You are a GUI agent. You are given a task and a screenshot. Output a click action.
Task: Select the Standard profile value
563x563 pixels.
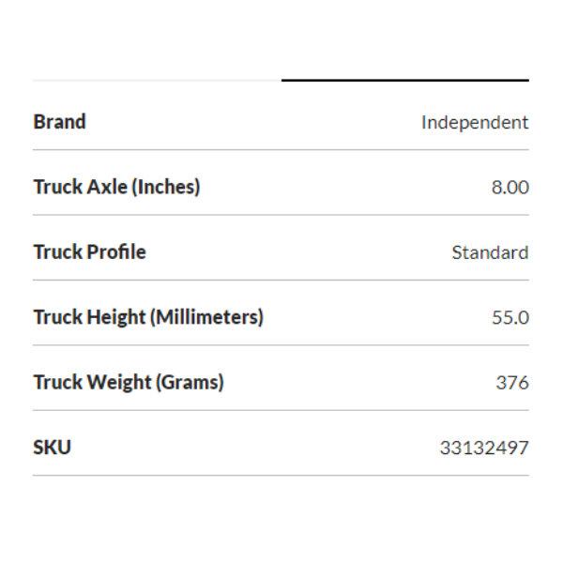tap(489, 252)
